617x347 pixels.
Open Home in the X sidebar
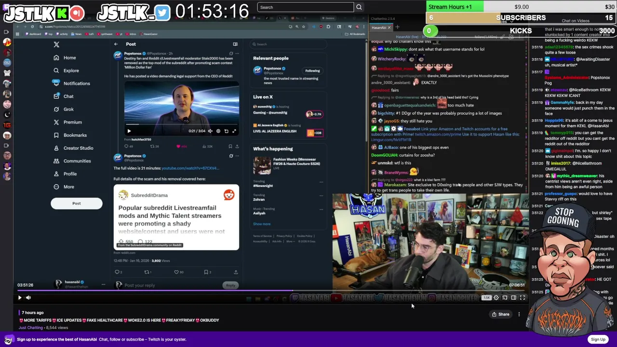point(65,58)
